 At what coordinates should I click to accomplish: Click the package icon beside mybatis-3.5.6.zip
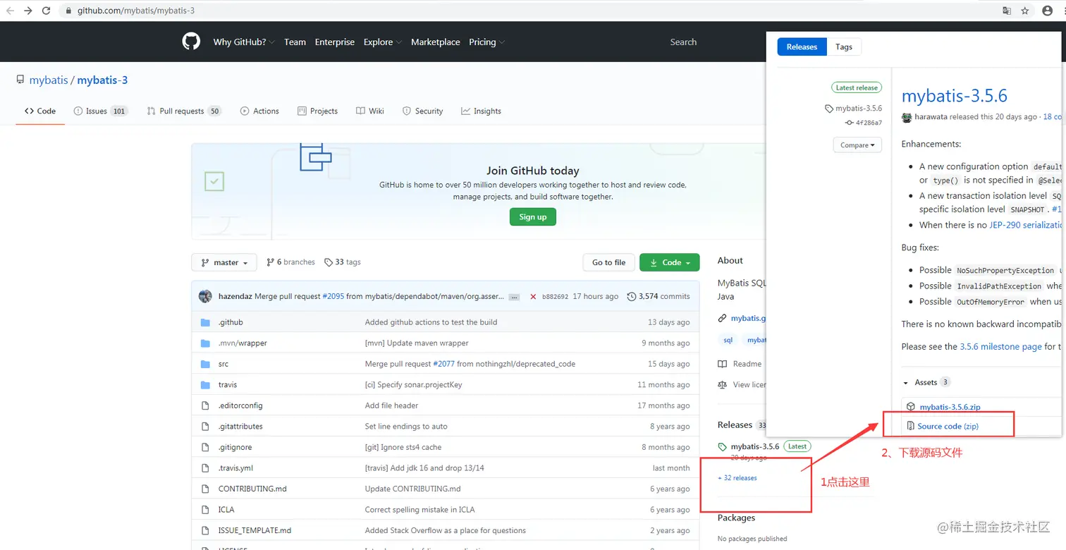(910, 407)
